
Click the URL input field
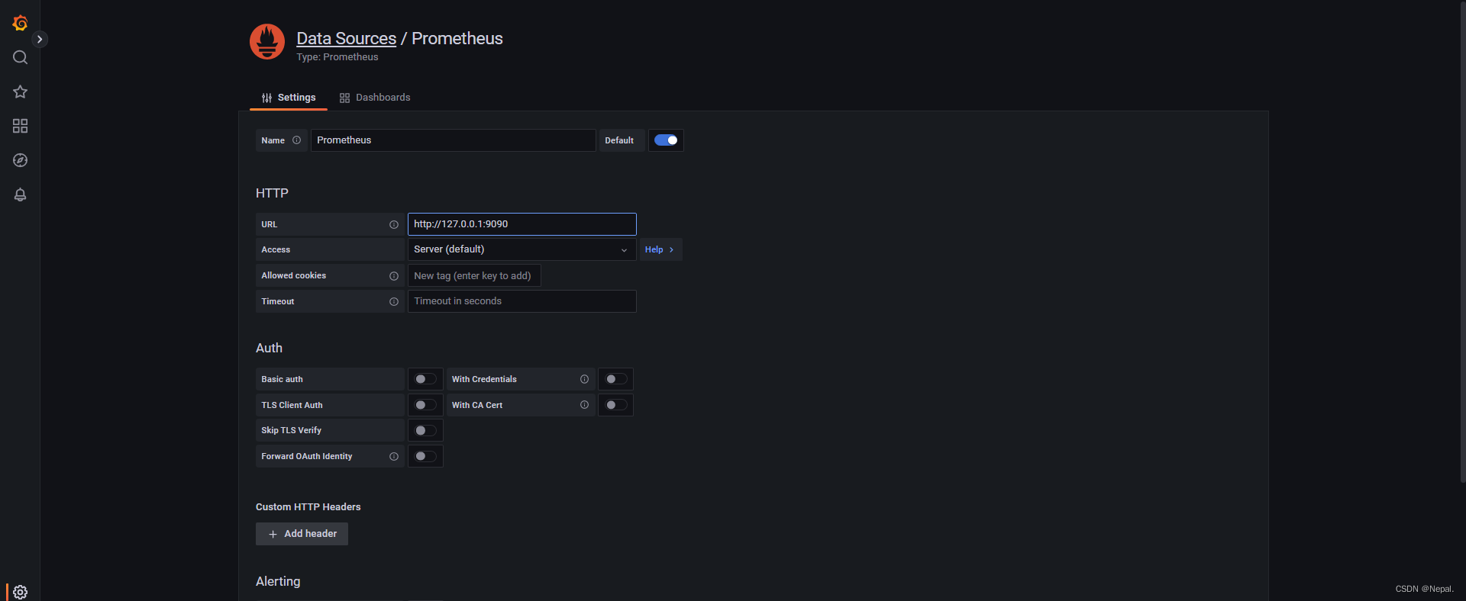click(521, 224)
